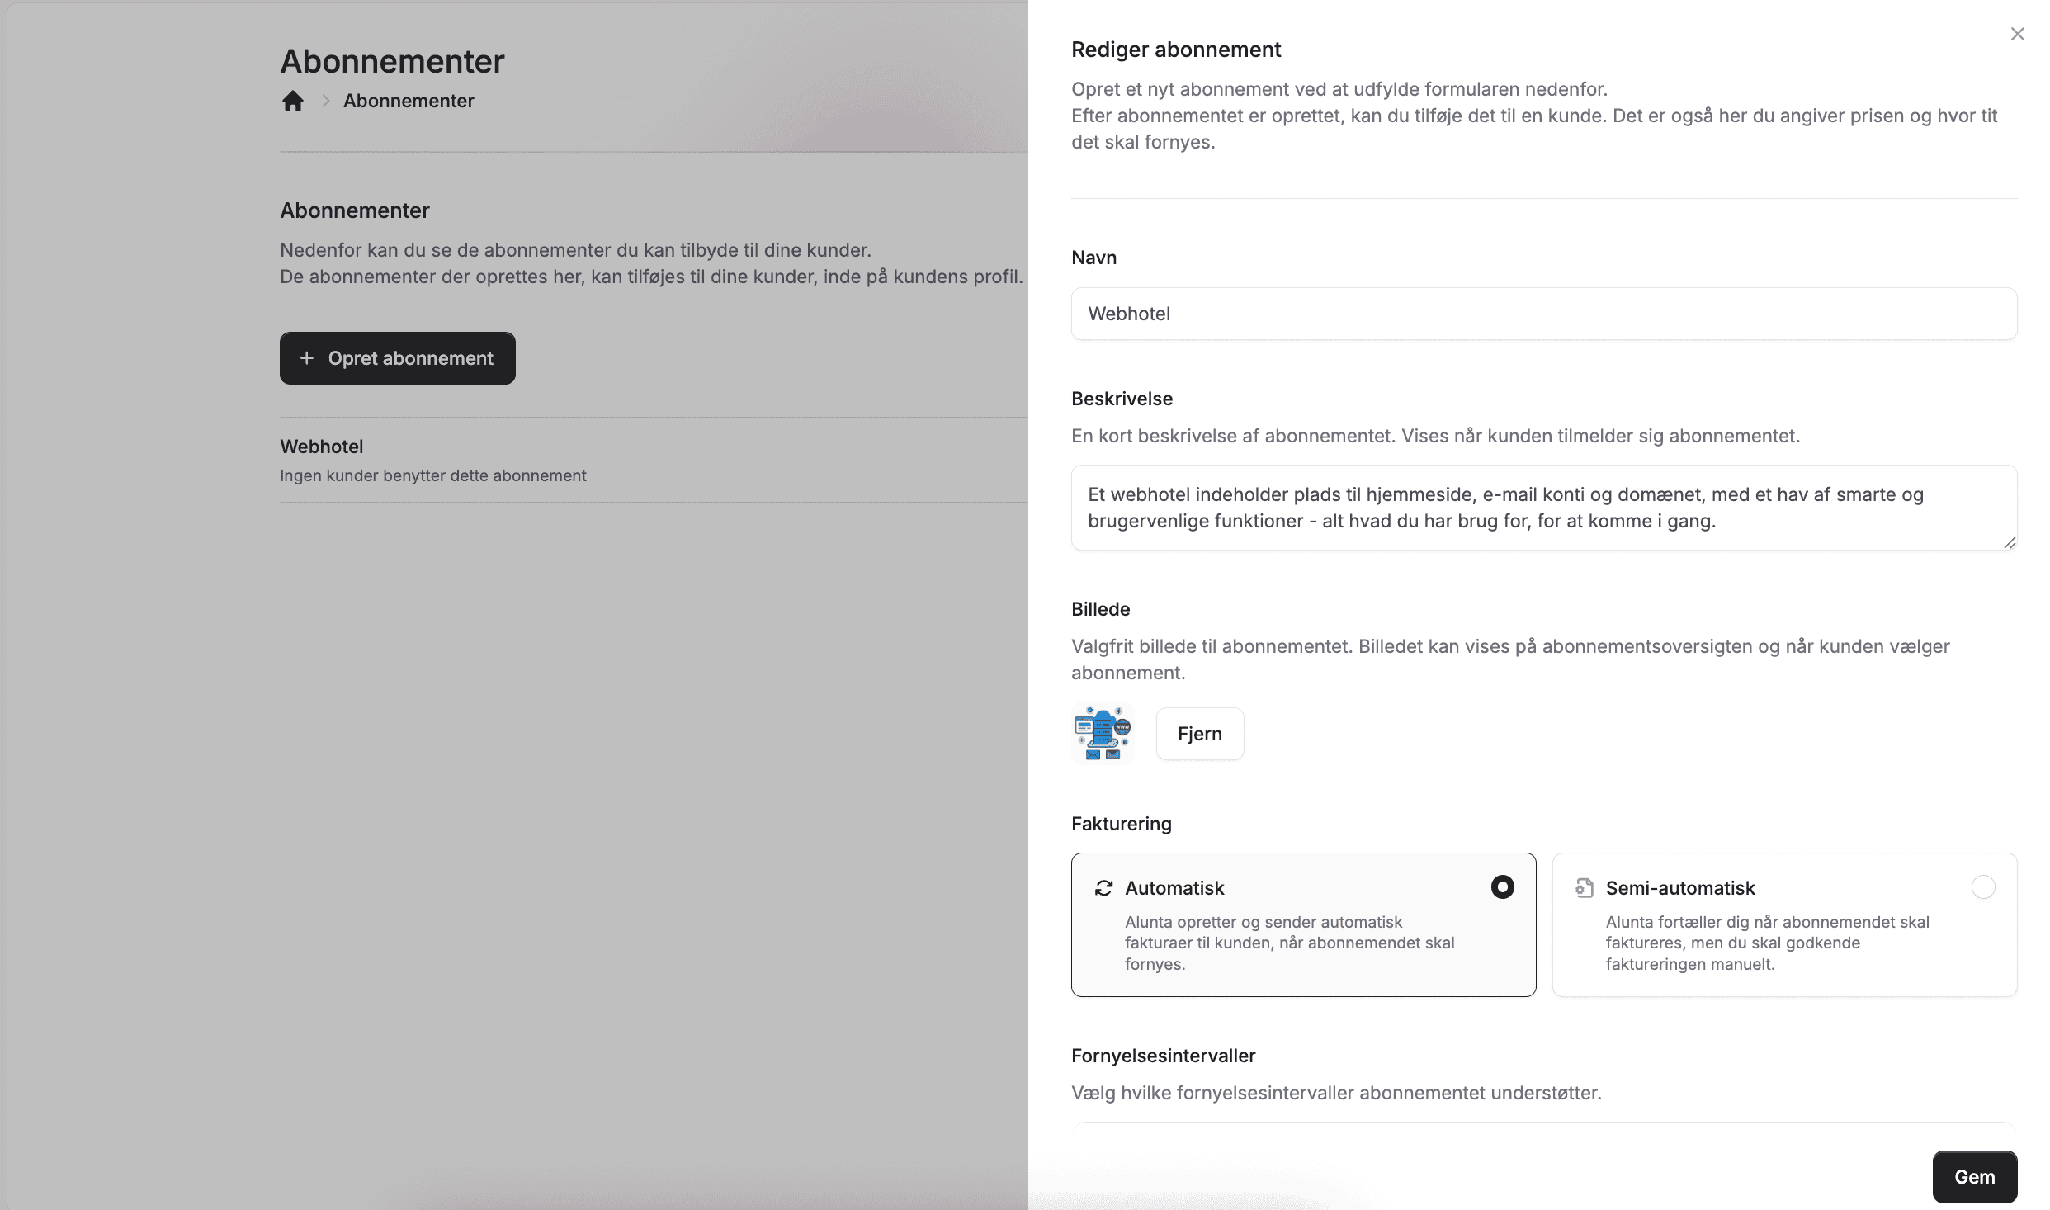
Task: Select the Semi-automatisk radio button
Action: [x=1982, y=887]
